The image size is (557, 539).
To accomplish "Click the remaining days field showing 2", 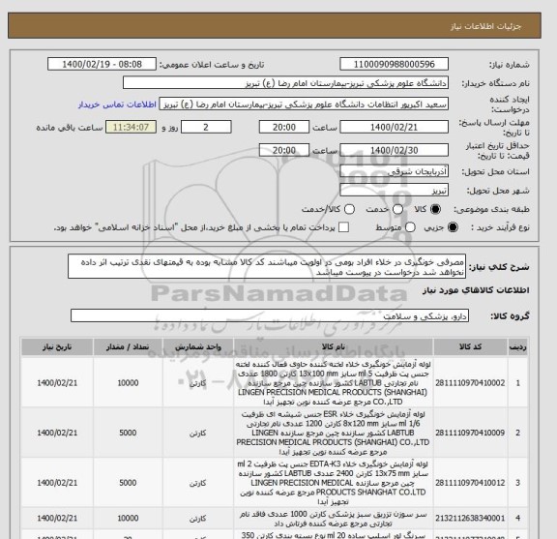I will (206, 127).
